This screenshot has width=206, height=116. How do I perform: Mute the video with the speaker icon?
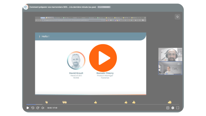pos(43,108)
